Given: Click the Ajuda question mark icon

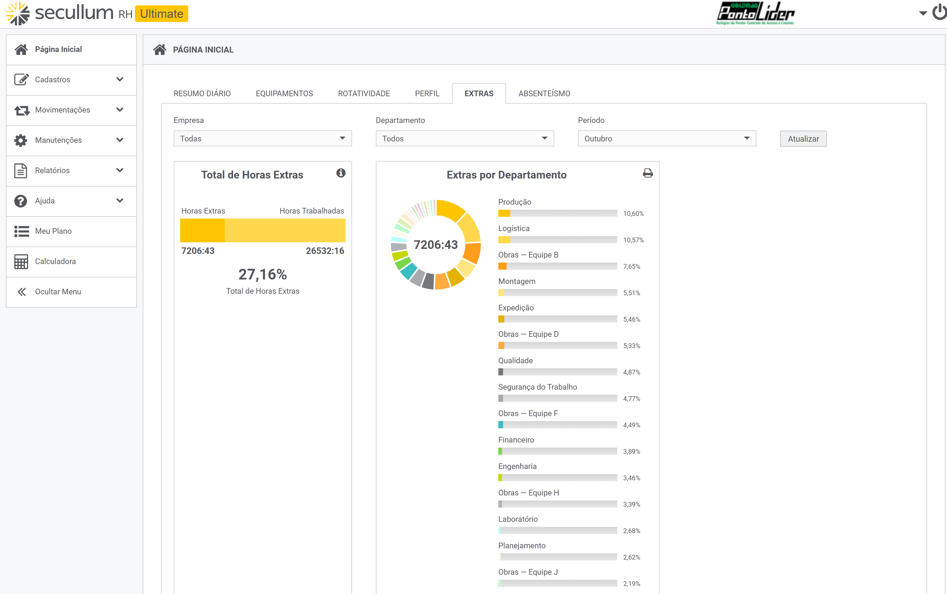Looking at the screenshot, I should pos(21,201).
